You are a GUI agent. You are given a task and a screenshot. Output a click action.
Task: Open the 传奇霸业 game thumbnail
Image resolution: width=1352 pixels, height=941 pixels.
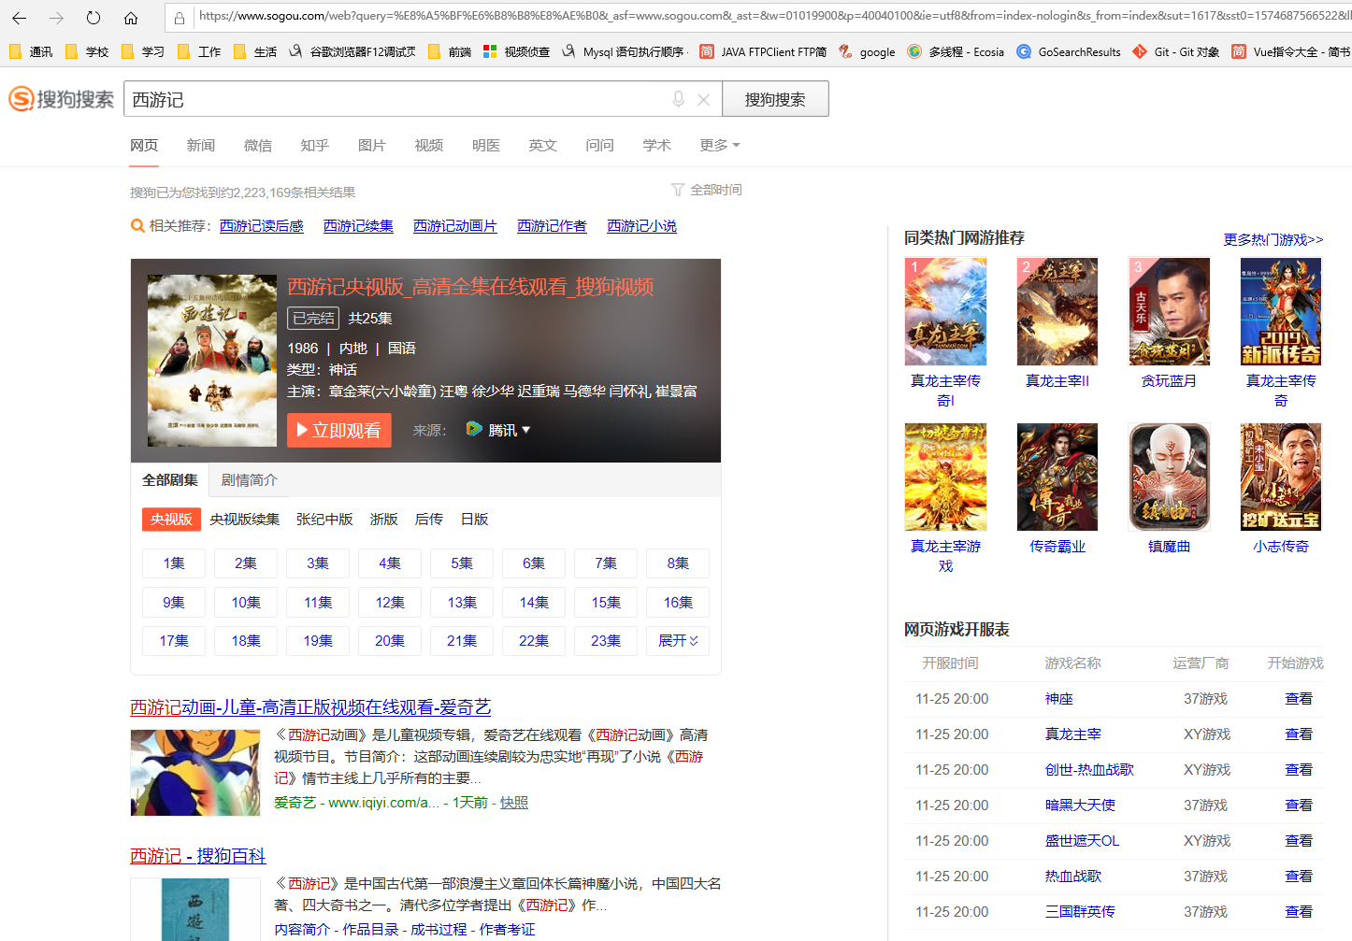click(x=1057, y=477)
